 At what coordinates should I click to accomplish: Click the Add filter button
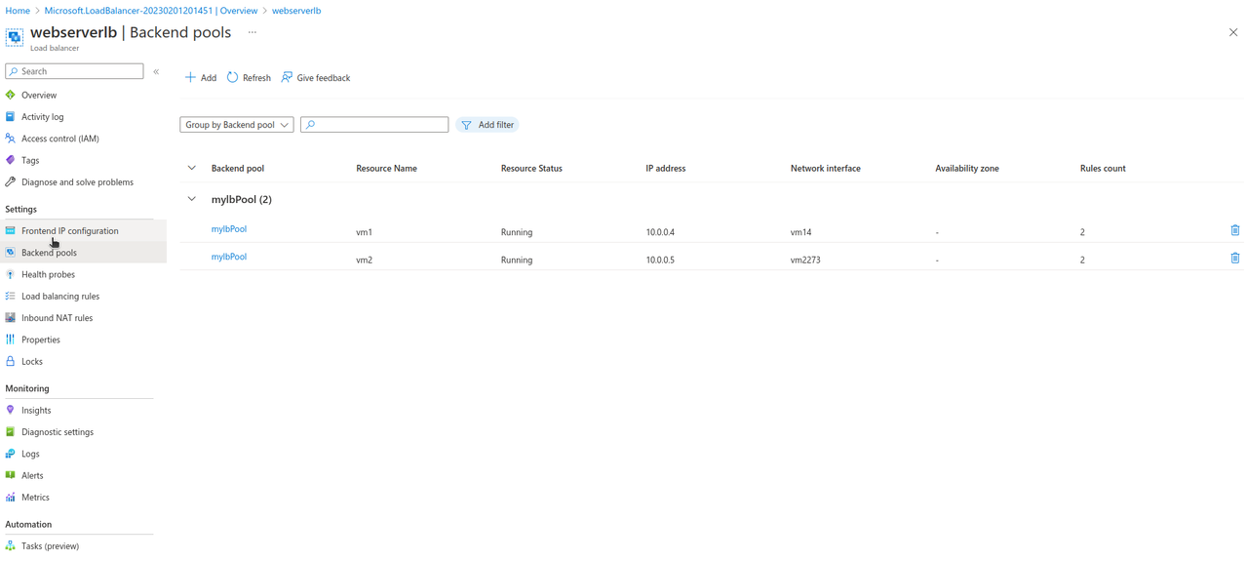coord(487,125)
